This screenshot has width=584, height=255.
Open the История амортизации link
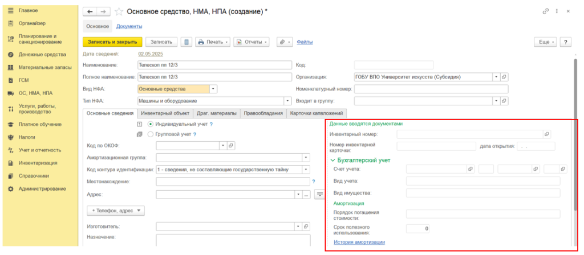pyautogui.click(x=359, y=242)
